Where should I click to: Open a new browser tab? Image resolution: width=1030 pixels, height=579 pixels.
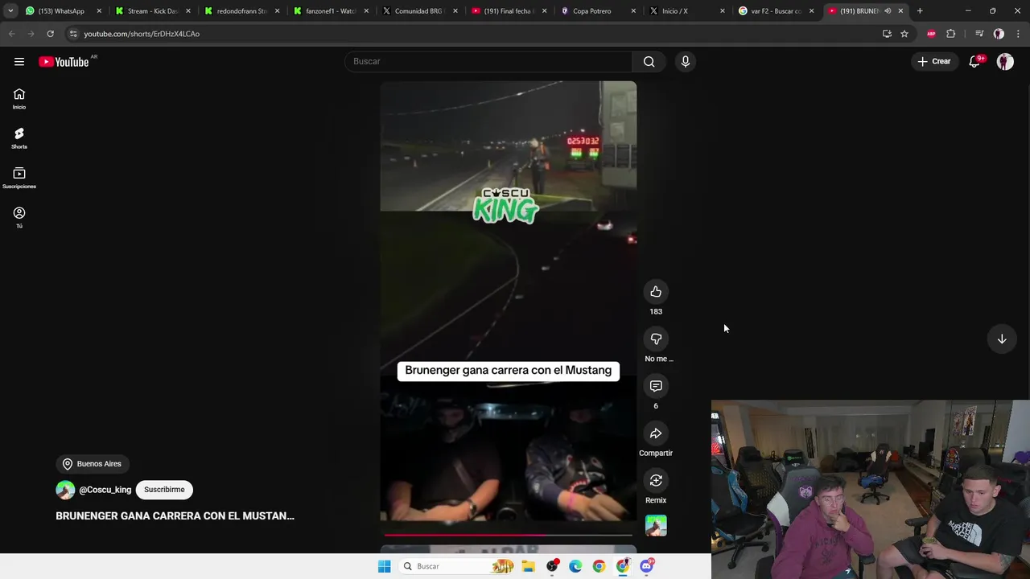(920, 11)
